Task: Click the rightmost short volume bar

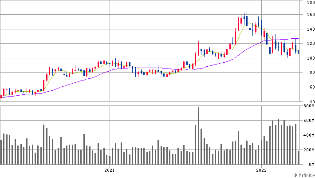Action: (299, 158)
